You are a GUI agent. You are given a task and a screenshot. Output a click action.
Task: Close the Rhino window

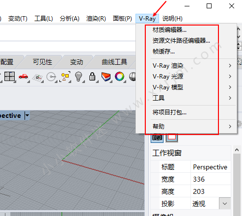232,6
